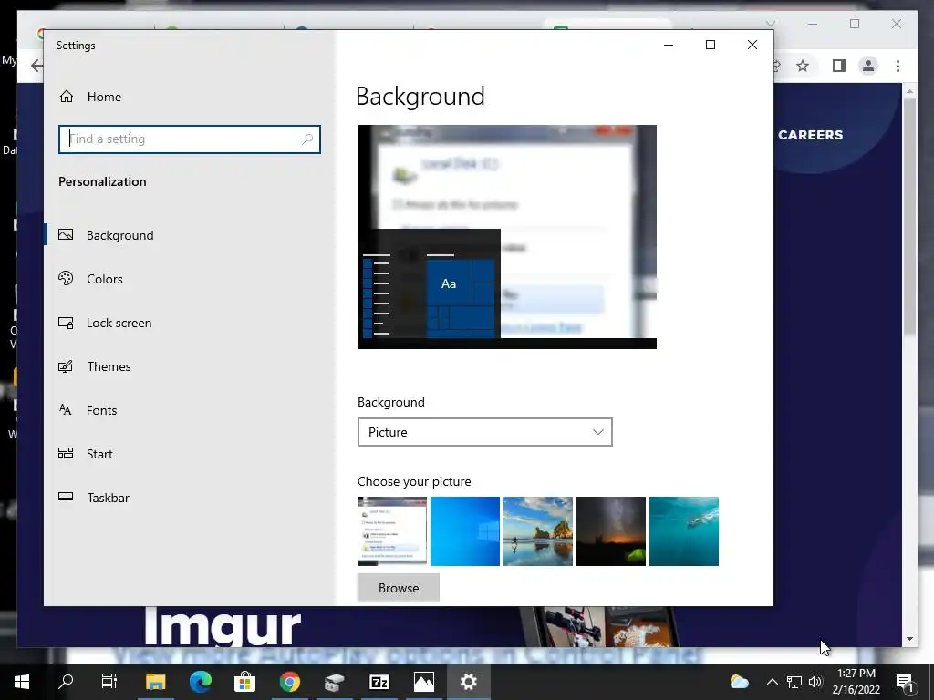Click the Lock screen icon
This screenshot has height=700, width=934.
point(66,323)
